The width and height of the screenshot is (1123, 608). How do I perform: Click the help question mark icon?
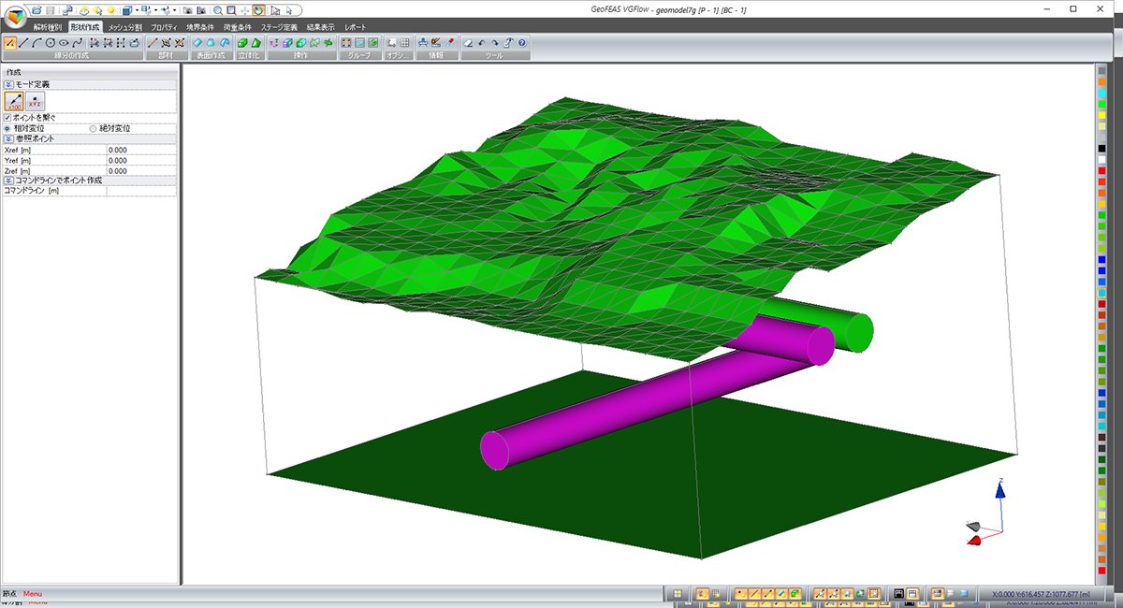pos(521,43)
